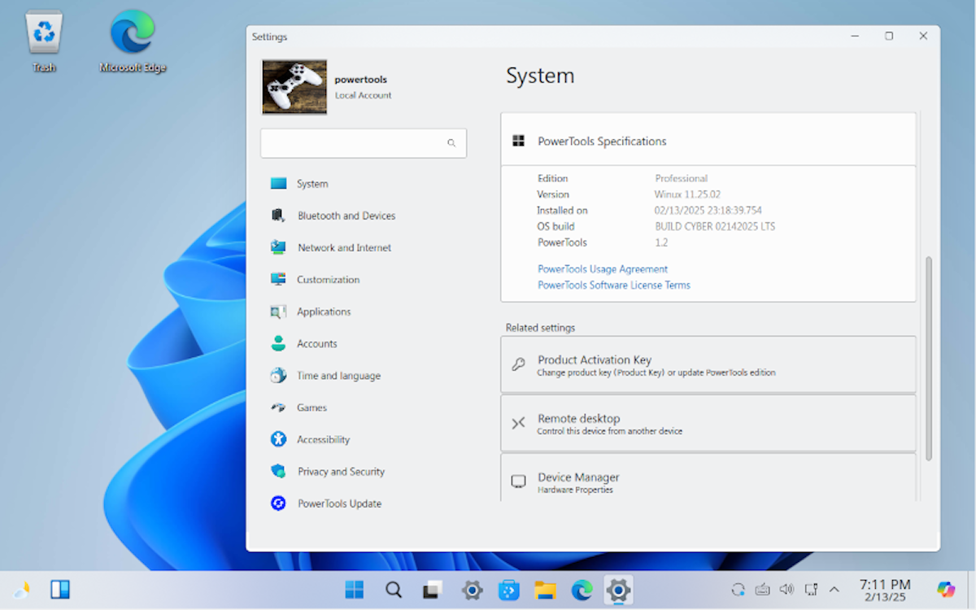Click the Accessibility figure icon
This screenshot has width=976, height=610.
coord(279,439)
